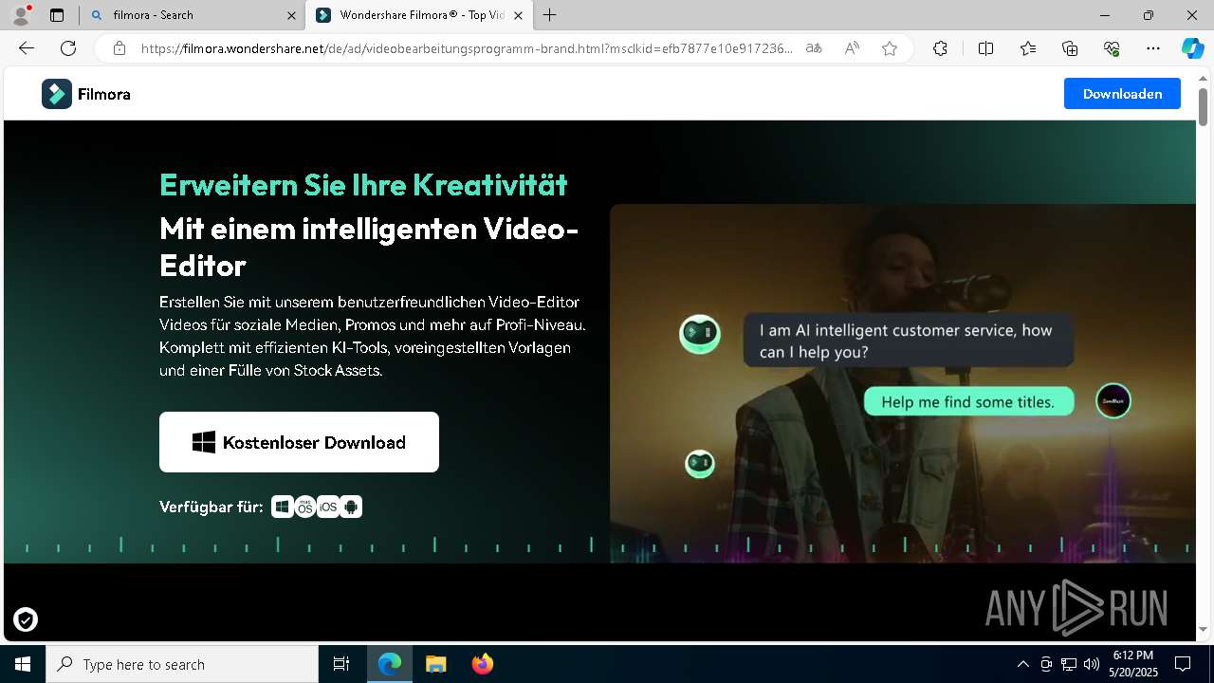Viewport: 1214px width, 683px height.
Task: Open the network tray icon
Action: point(1069,664)
